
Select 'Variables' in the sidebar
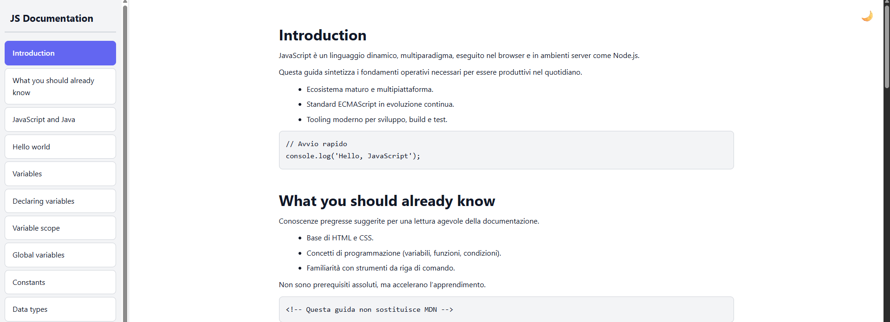coord(60,174)
